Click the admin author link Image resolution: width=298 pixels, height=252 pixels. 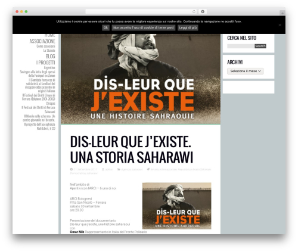[109, 169]
